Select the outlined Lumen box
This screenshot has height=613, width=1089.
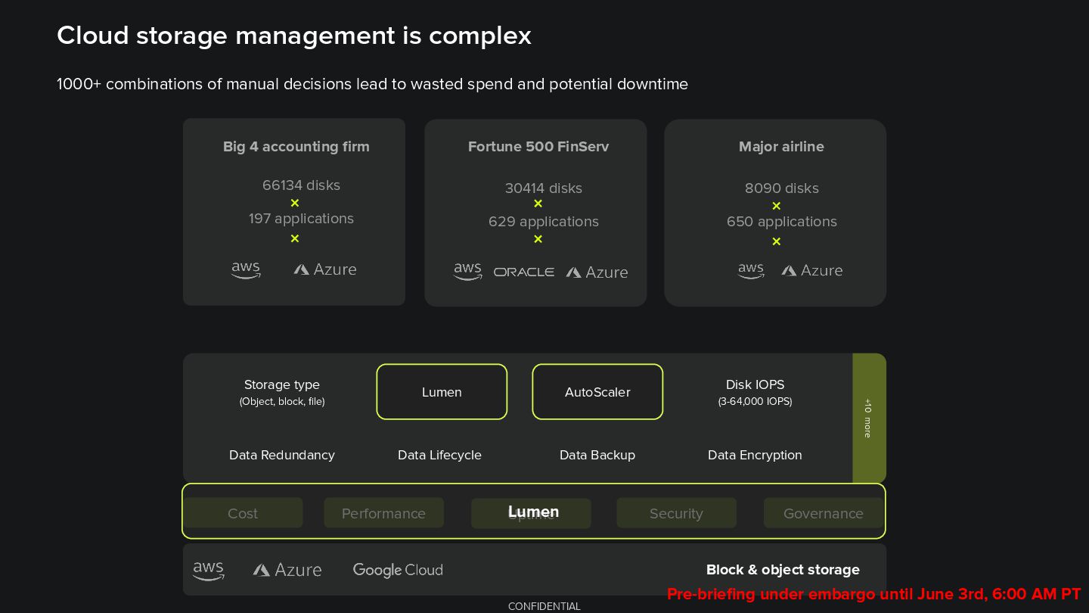pos(442,392)
